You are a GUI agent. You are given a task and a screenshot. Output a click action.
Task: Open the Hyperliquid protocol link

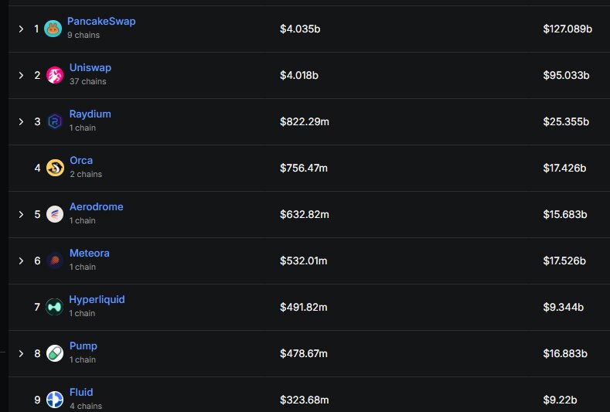[97, 299]
